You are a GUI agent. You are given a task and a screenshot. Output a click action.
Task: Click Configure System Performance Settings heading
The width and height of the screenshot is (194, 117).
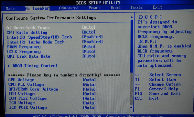(51, 18)
